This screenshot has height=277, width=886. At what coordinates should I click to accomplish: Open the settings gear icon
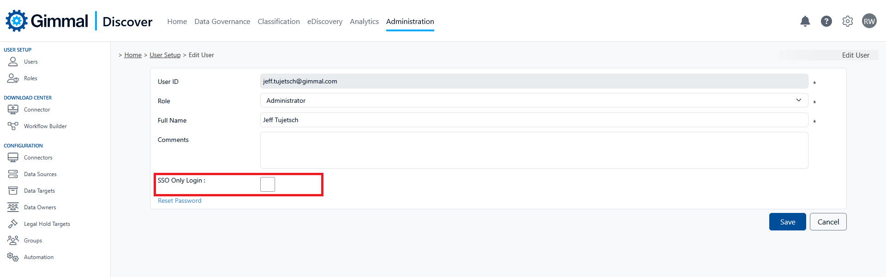pyautogui.click(x=847, y=21)
